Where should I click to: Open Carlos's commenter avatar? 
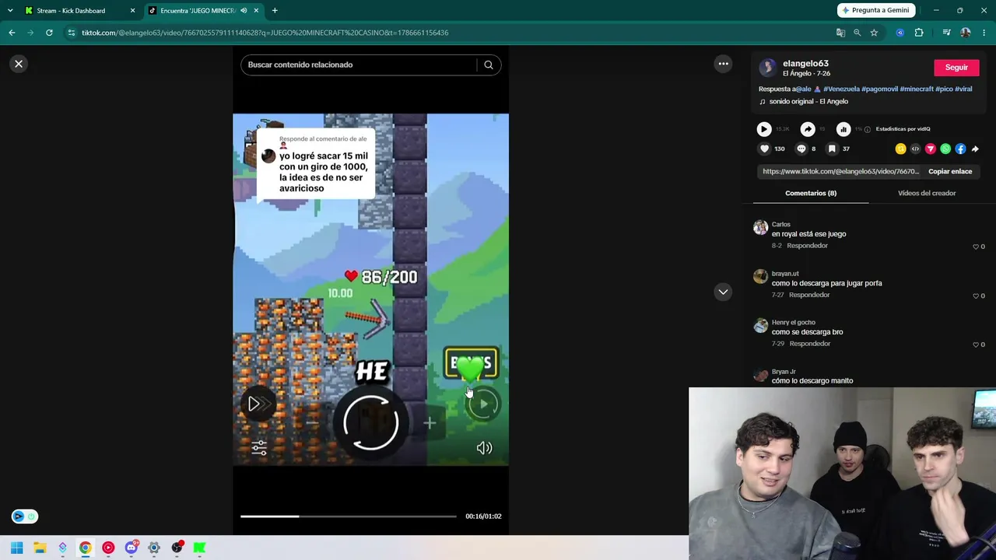(x=760, y=228)
